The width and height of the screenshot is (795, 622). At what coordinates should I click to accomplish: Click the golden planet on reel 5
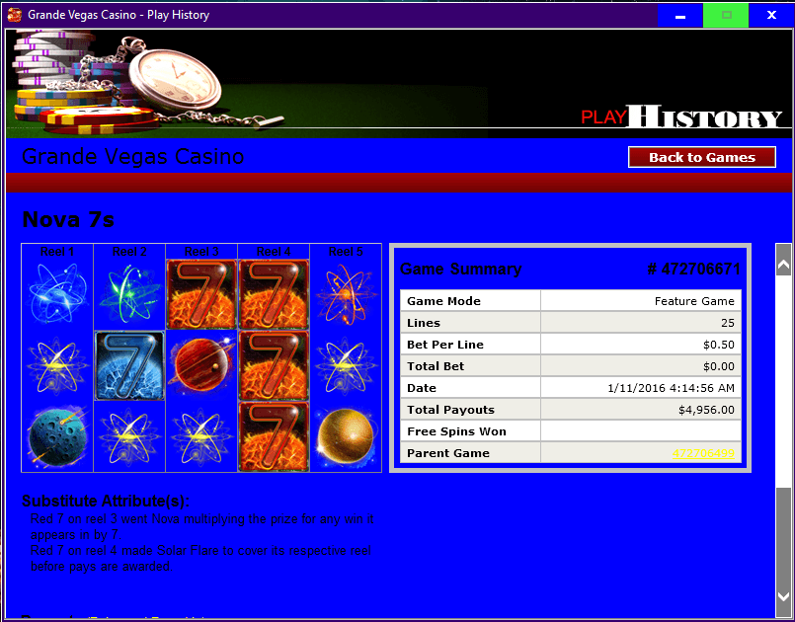pos(346,436)
